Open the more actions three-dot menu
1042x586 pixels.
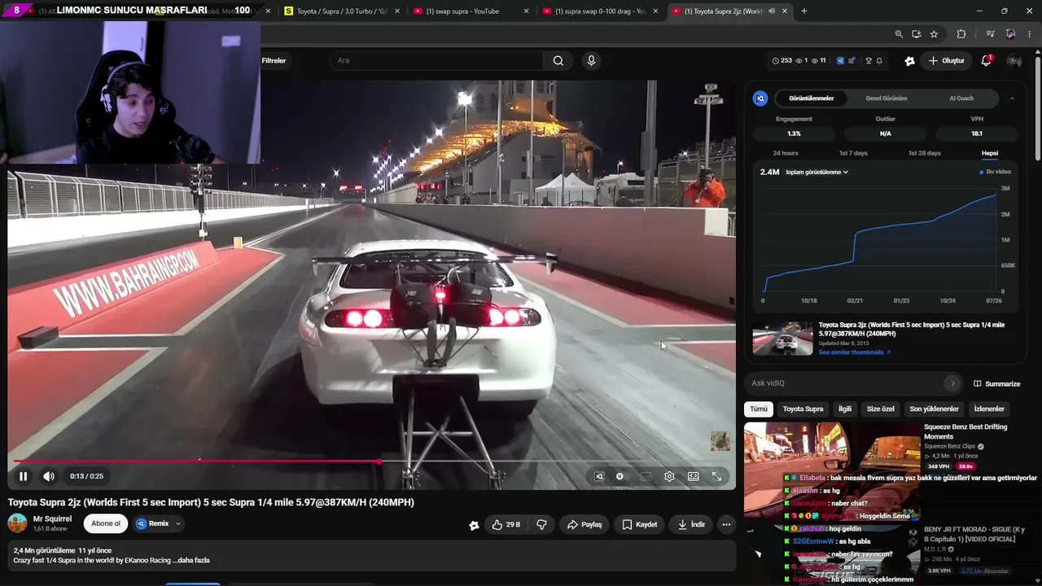[x=726, y=524]
